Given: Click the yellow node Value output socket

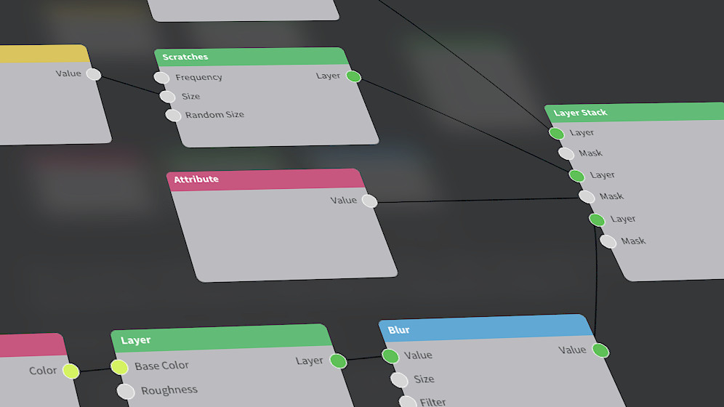Looking at the screenshot, I should pyautogui.click(x=94, y=74).
